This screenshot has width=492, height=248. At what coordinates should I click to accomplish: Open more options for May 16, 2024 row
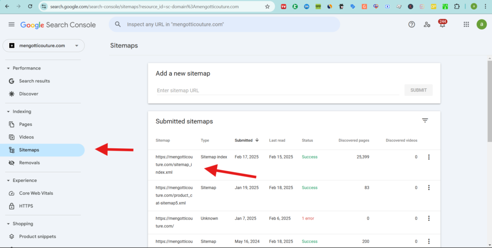(x=429, y=241)
